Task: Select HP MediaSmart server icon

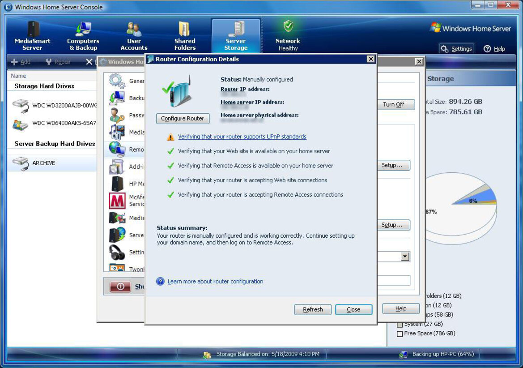Action: point(117,184)
